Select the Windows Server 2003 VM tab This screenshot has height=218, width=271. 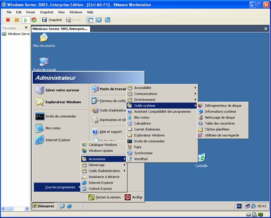click(x=61, y=29)
